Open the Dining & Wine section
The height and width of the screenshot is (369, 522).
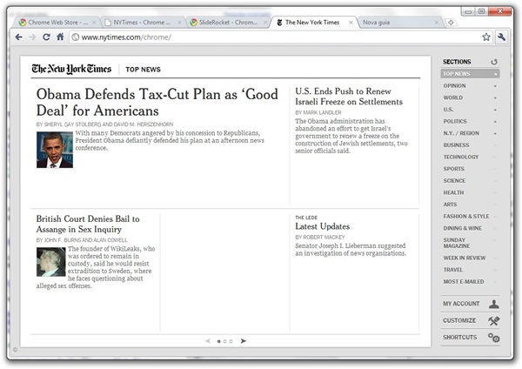click(463, 228)
